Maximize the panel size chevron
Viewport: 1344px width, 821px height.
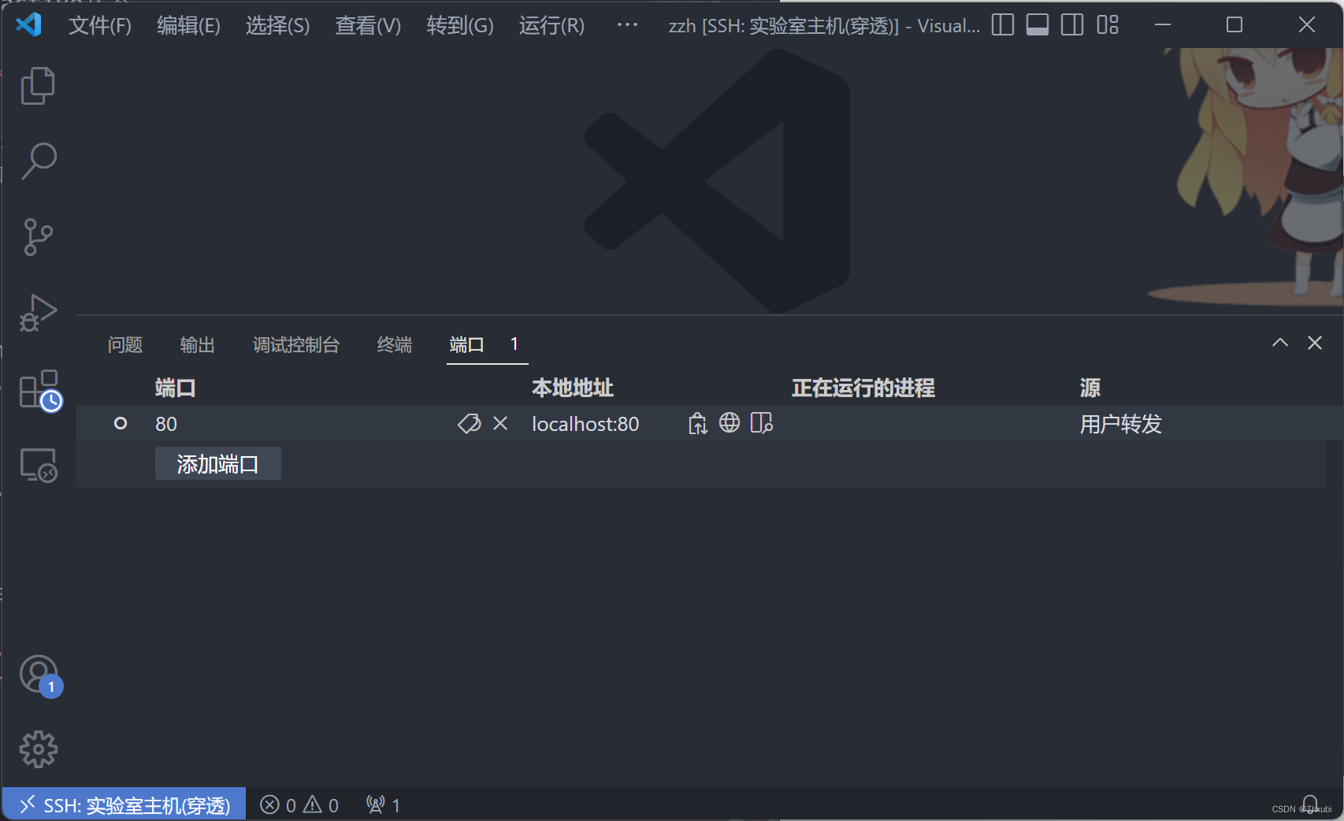(x=1280, y=343)
